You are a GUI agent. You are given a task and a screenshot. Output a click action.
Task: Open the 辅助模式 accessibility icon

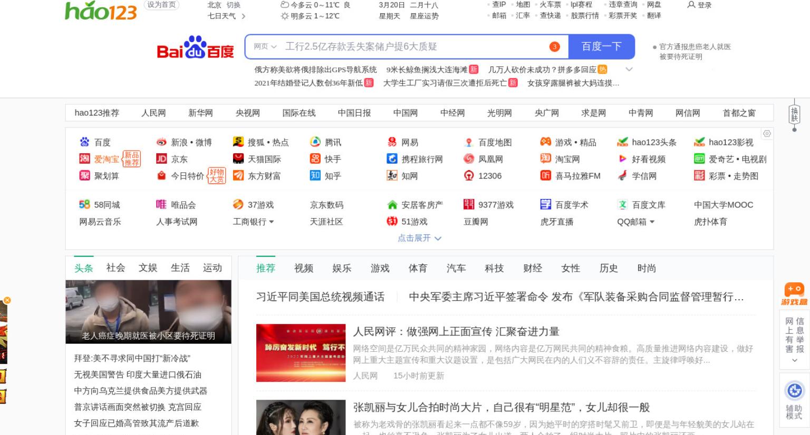click(794, 391)
